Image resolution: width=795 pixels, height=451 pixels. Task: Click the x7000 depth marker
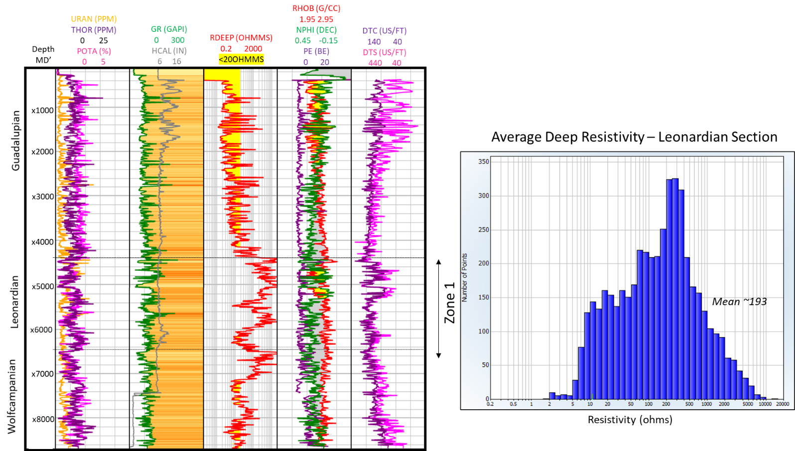pos(43,374)
